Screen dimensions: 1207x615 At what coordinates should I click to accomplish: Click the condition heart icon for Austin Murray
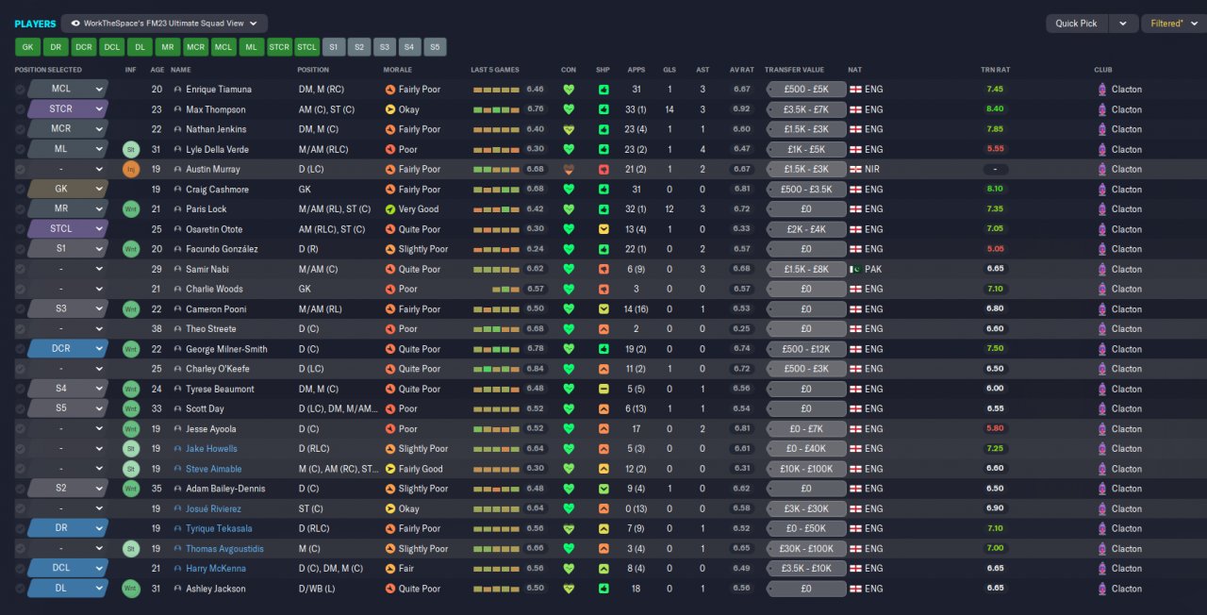tap(569, 170)
